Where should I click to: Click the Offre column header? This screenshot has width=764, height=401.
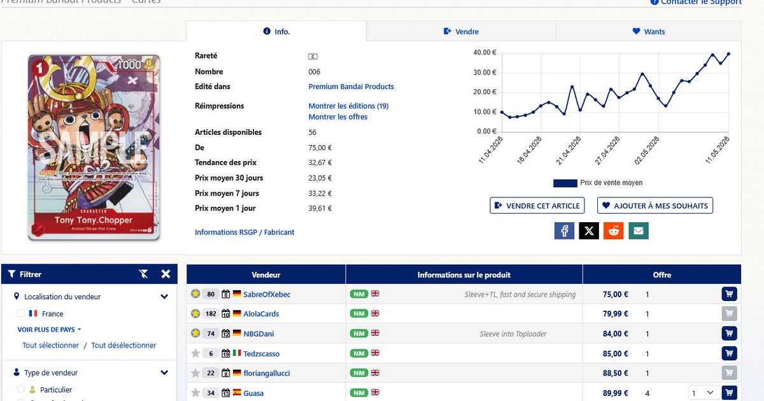661,274
